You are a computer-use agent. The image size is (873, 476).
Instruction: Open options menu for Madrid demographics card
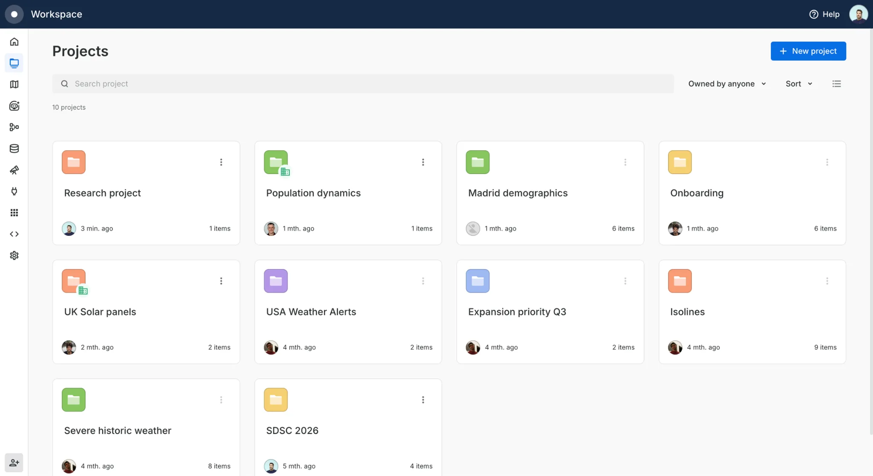coord(625,162)
